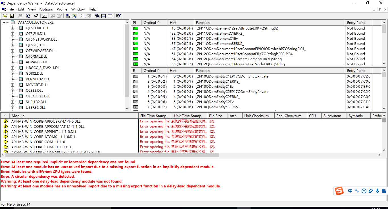This screenshot has width=388, height=209.
Task: Click the module list scroll-right arrow
Action: coord(379,155)
